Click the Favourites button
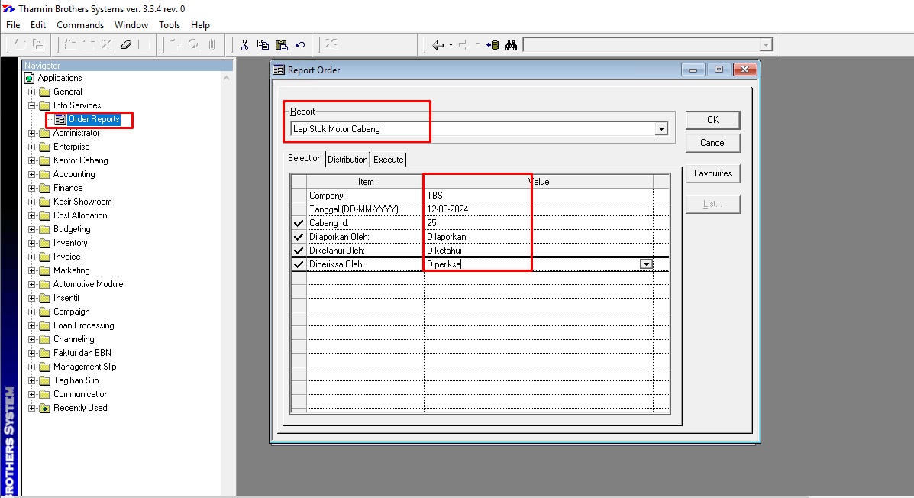914x498 pixels. coord(712,173)
